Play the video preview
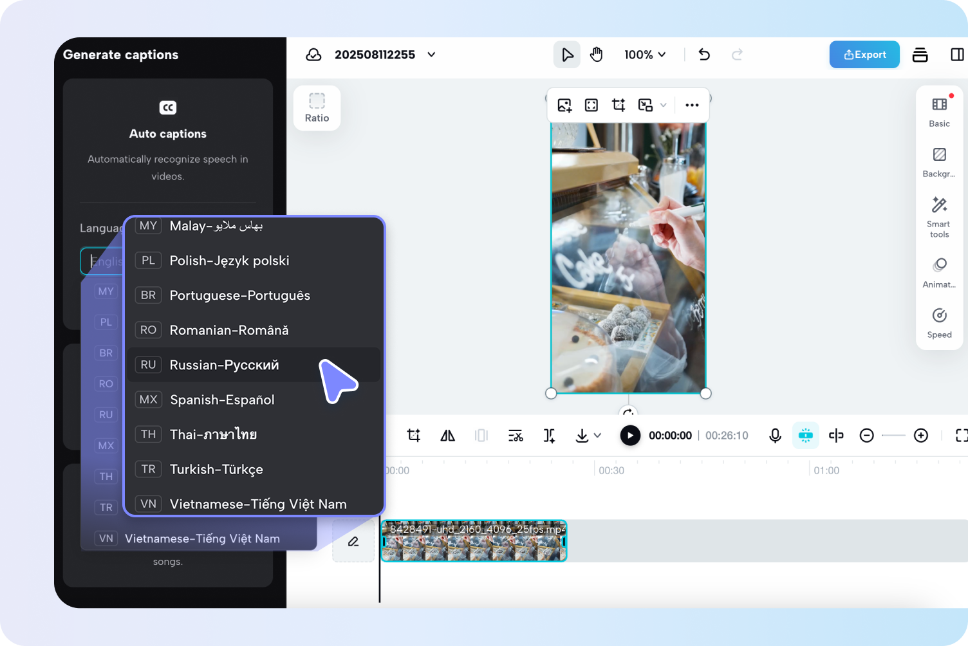 tap(630, 436)
